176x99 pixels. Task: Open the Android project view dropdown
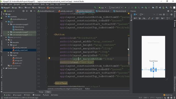[x=9, y=11]
